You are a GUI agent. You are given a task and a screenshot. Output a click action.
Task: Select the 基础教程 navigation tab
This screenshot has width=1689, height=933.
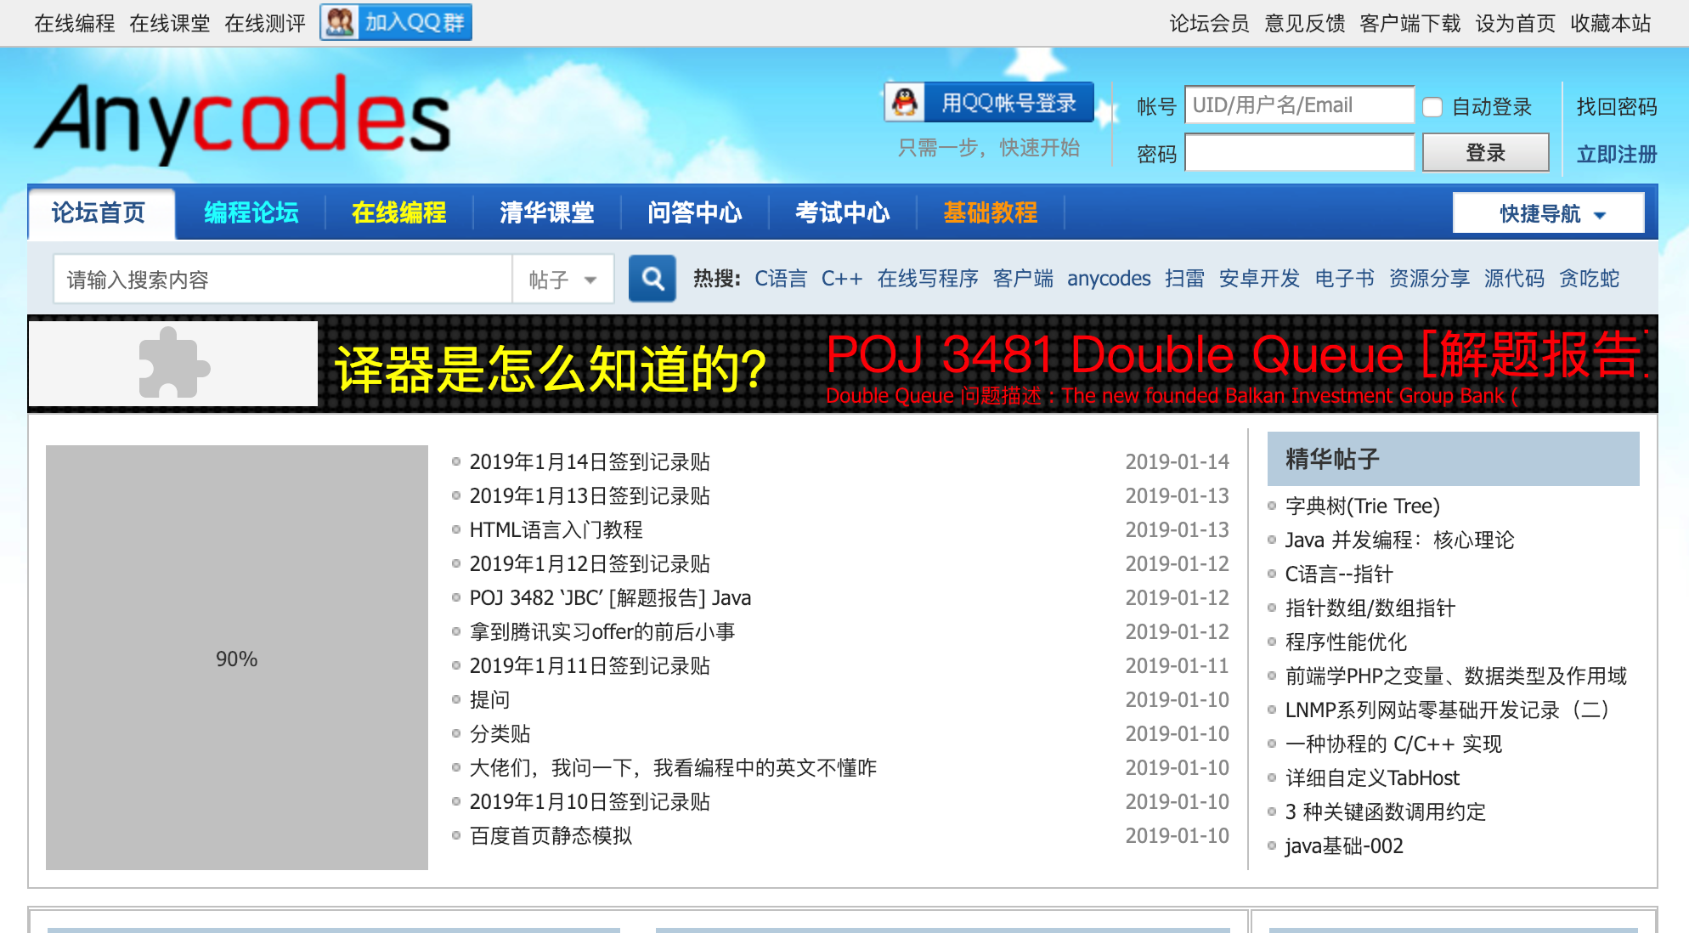tap(990, 212)
